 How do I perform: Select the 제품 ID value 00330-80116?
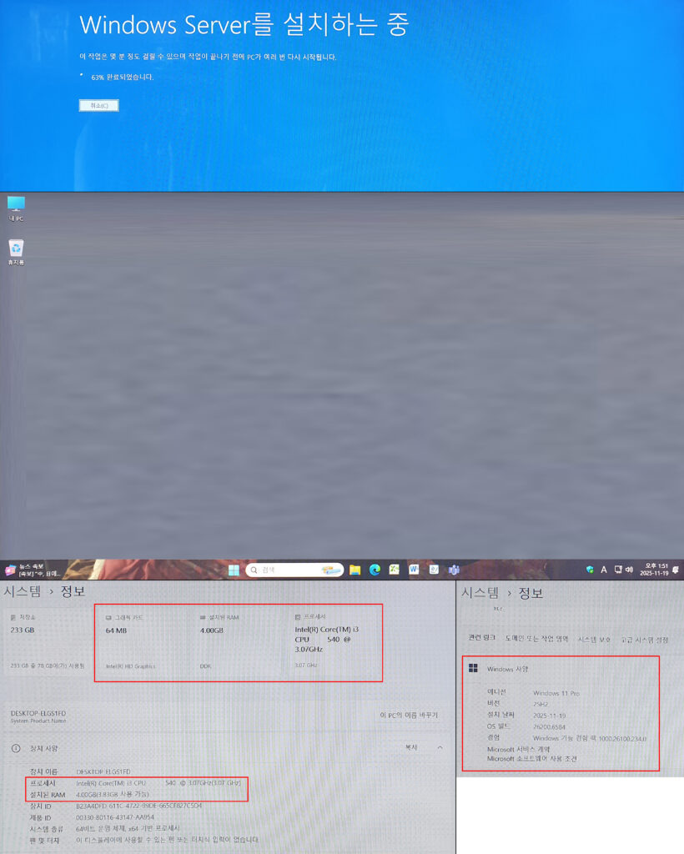pos(115,817)
